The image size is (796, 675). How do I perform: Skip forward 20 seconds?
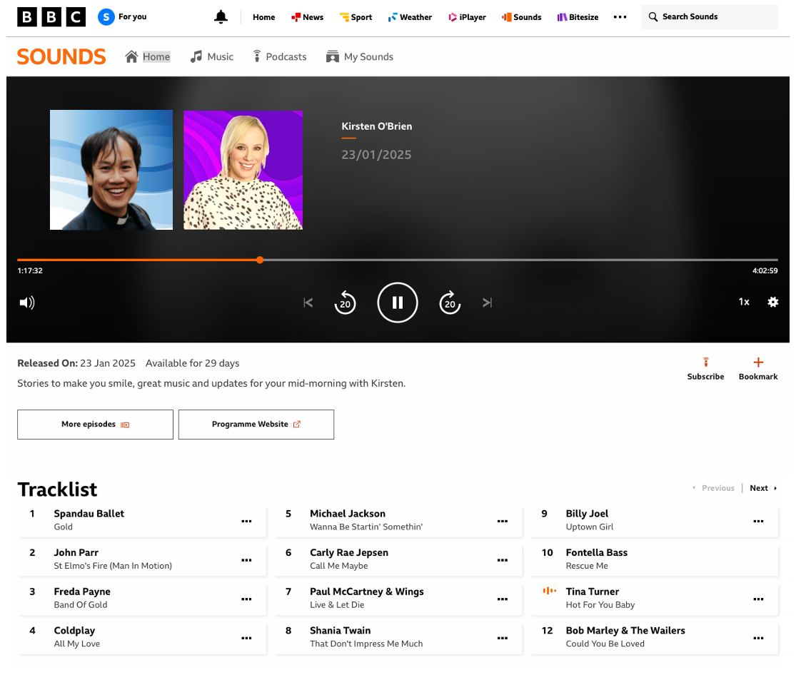click(450, 303)
